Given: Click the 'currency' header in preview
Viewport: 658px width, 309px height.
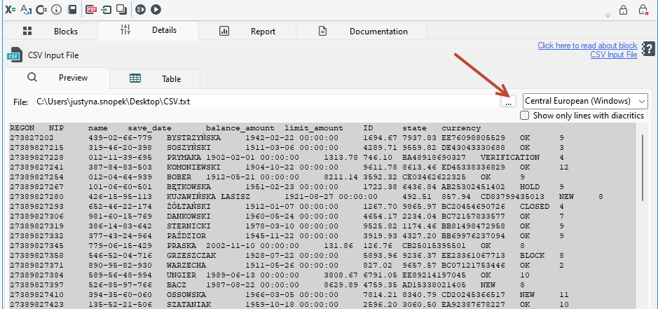Looking at the screenshot, I should click(x=461, y=128).
